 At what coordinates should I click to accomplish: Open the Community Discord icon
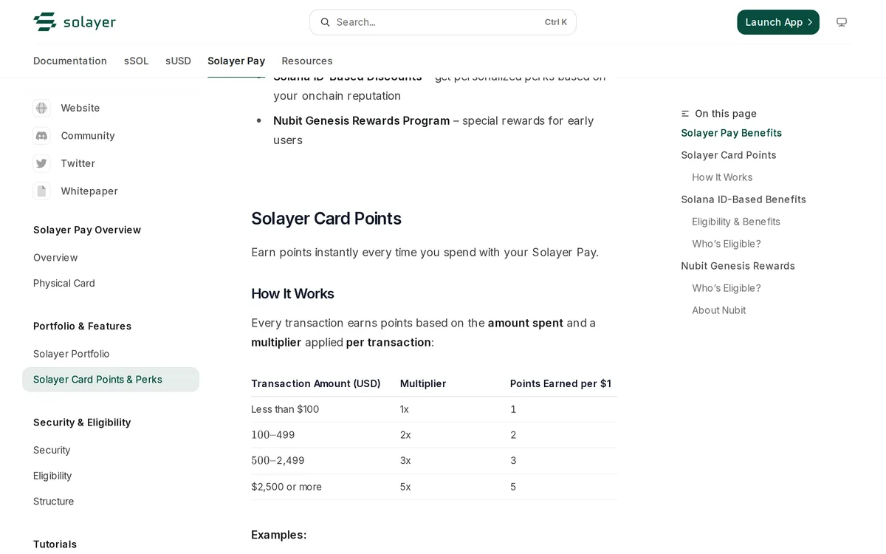pos(42,136)
